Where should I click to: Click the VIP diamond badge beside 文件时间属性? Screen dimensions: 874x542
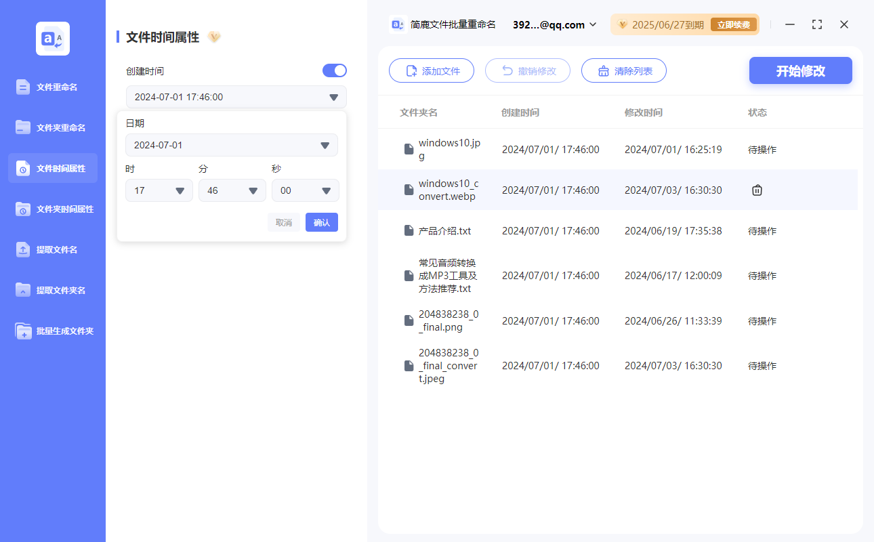(x=214, y=37)
